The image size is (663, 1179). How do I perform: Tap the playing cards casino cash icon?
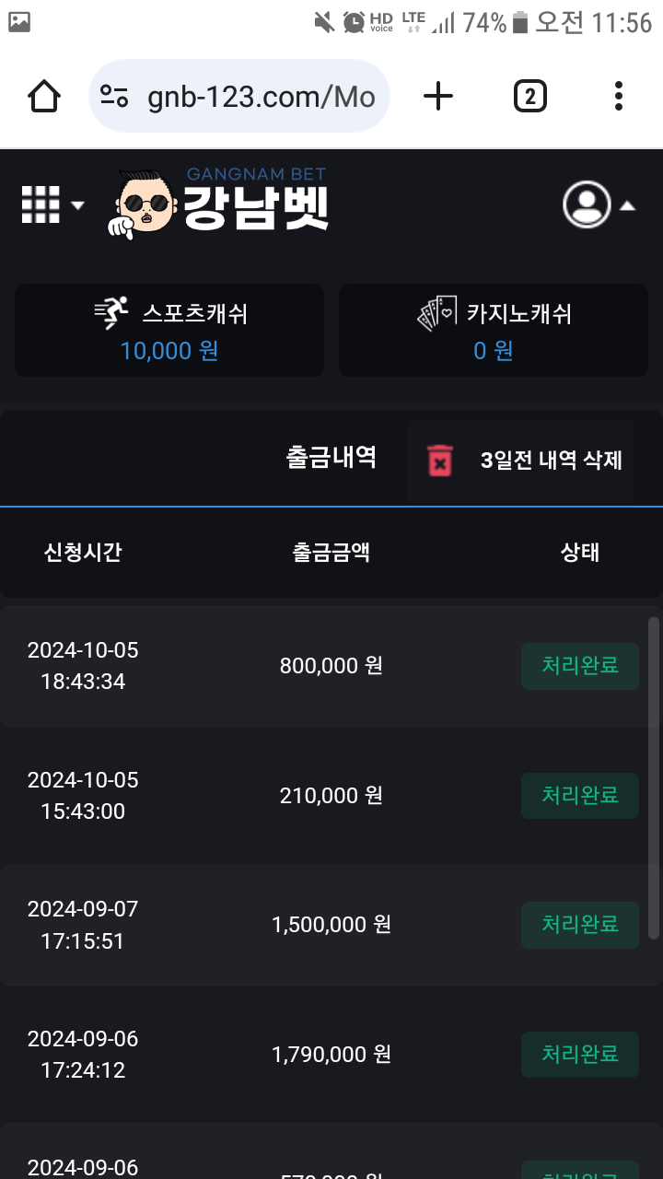point(437,314)
